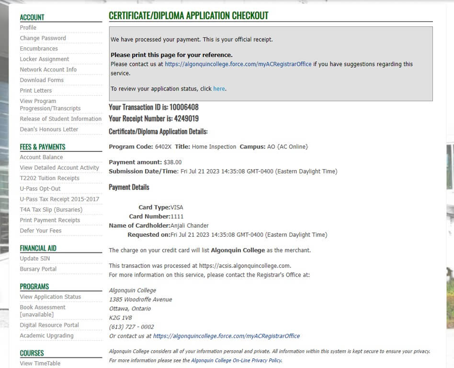454x368 pixels.
Task: Open View Detailed Account Activity
Action: (x=59, y=168)
